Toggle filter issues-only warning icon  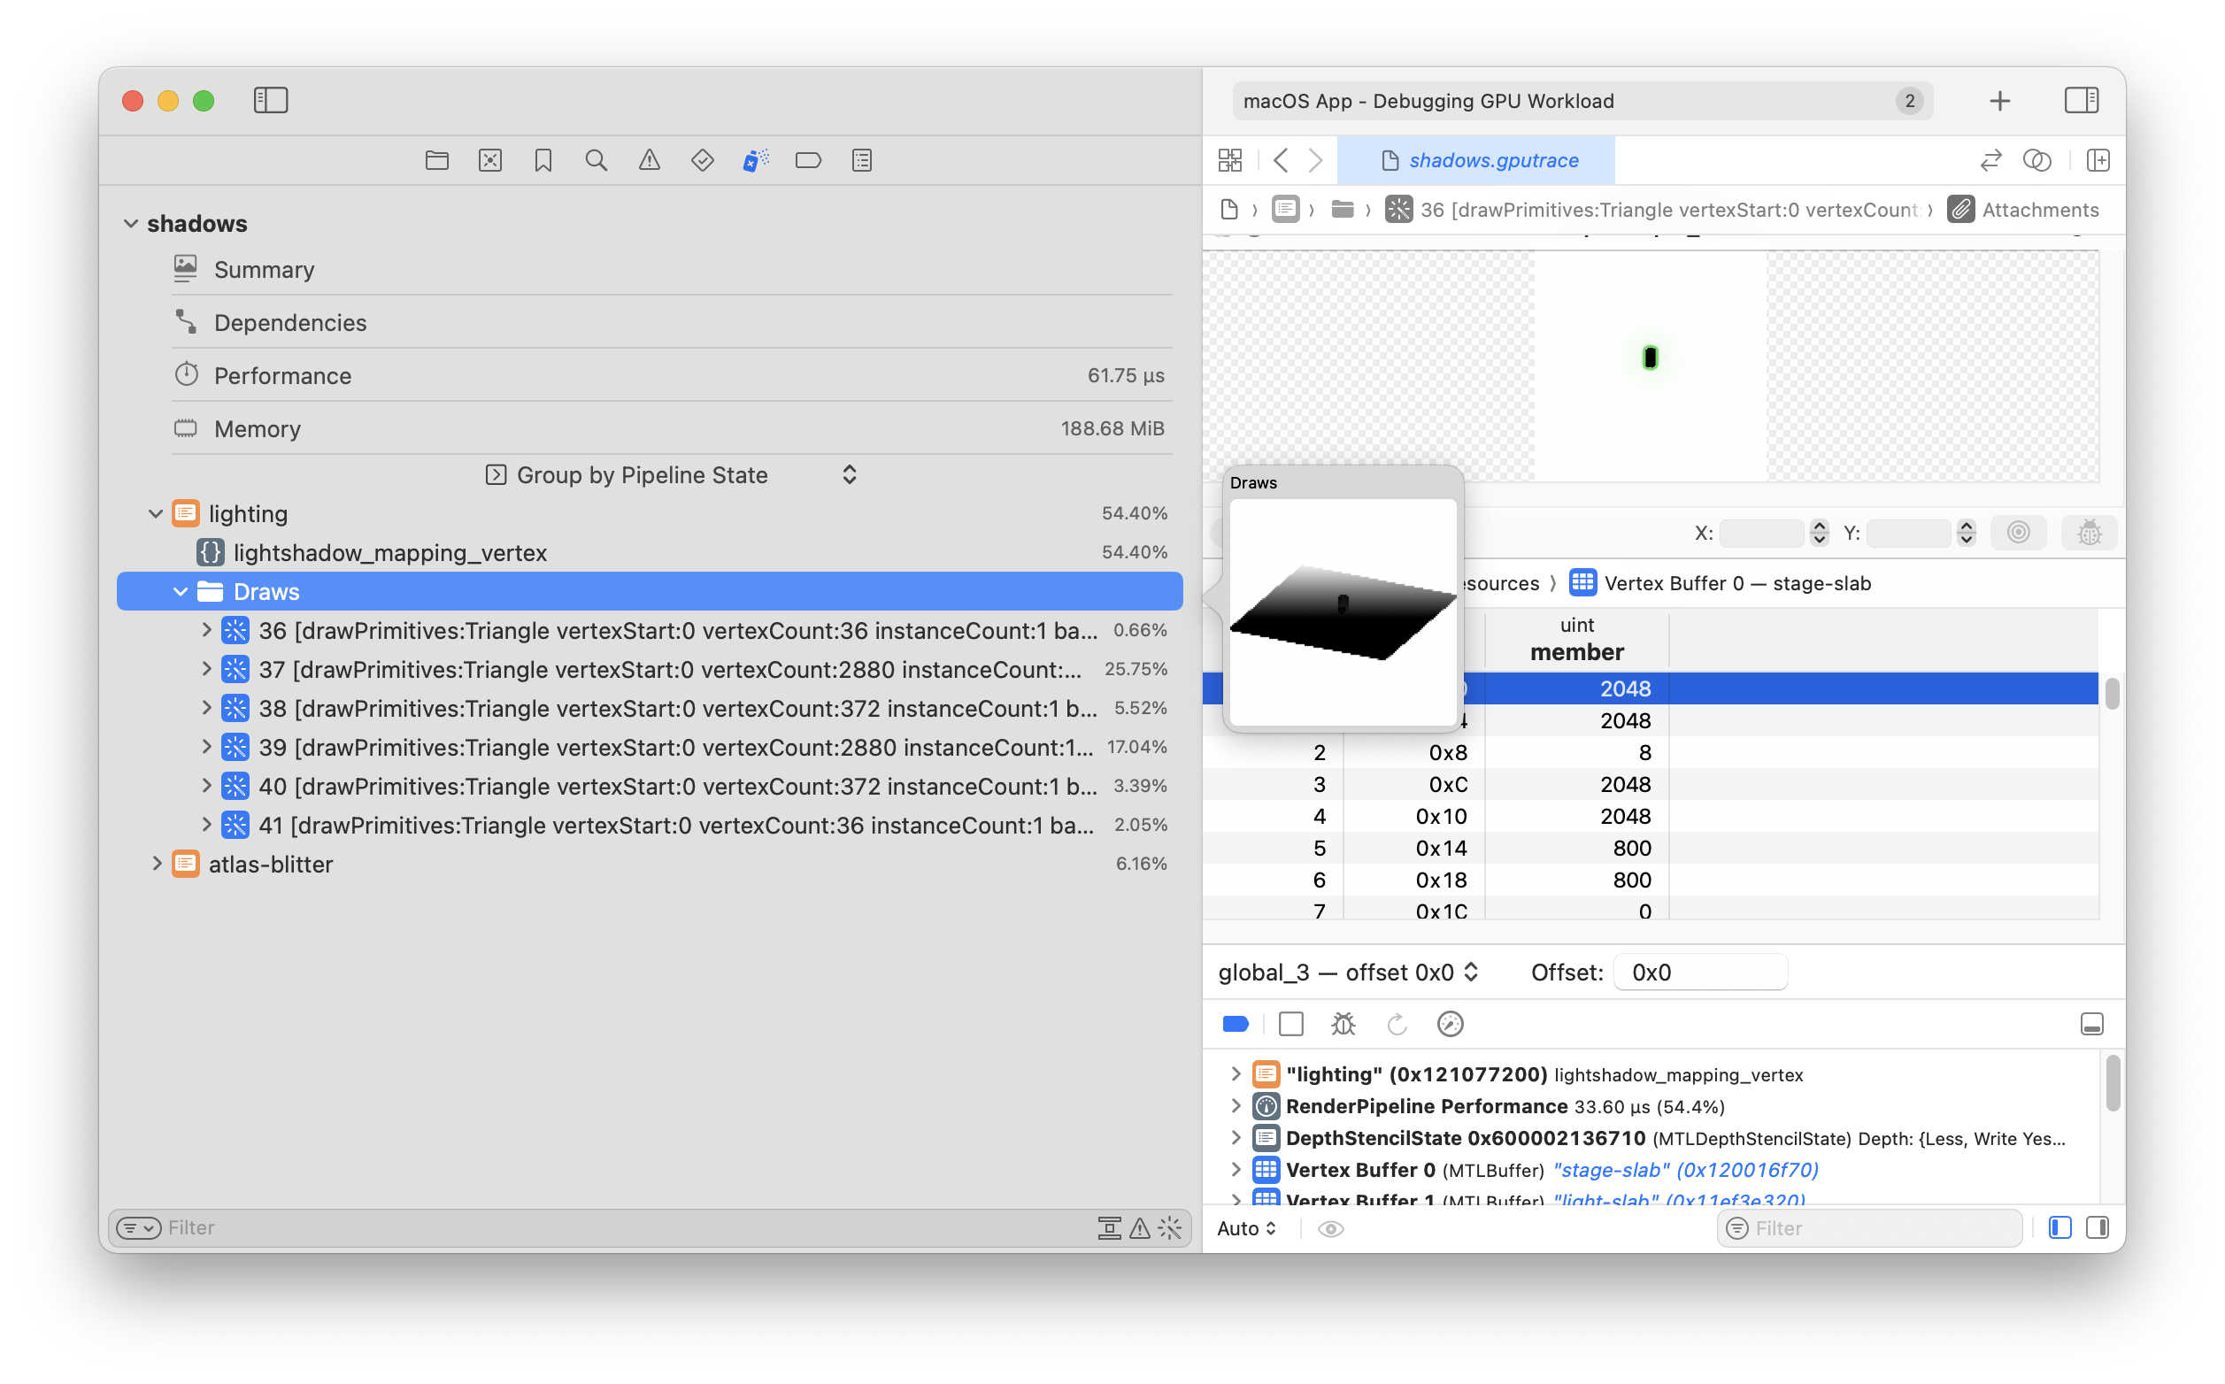[x=1141, y=1228]
